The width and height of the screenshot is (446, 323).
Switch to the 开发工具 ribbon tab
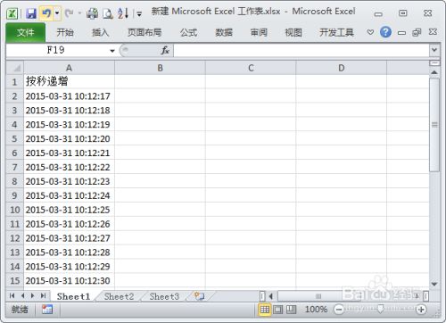tap(336, 32)
